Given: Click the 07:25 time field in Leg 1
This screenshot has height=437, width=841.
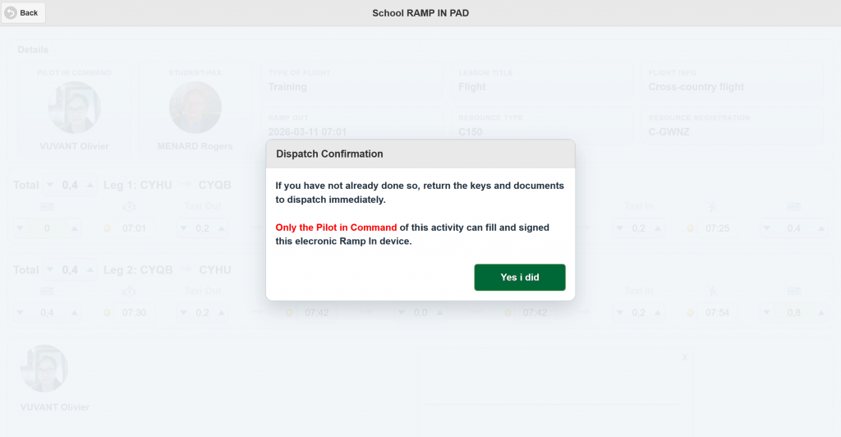Looking at the screenshot, I should coord(716,228).
